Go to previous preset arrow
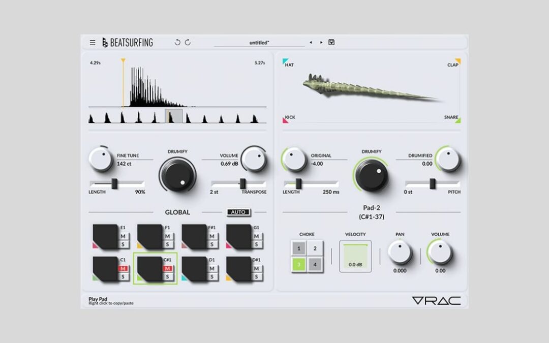 point(311,42)
